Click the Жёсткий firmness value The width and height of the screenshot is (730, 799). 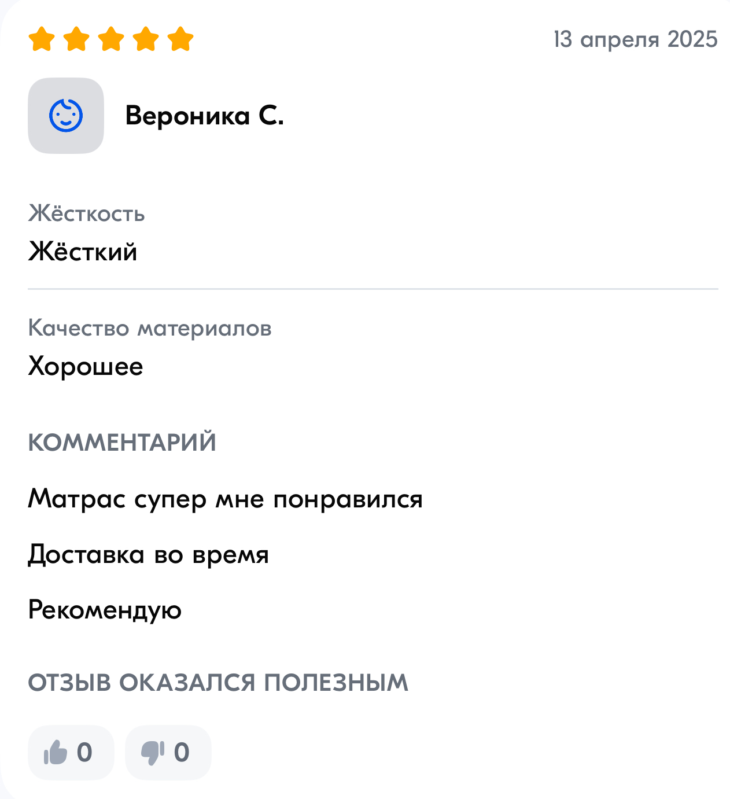pos(83,252)
